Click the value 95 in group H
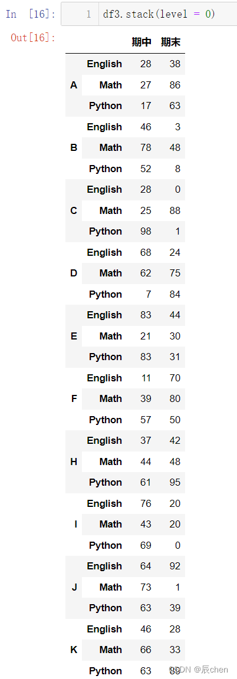The width and height of the screenshot is (237, 679). click(x=175, y=482)
